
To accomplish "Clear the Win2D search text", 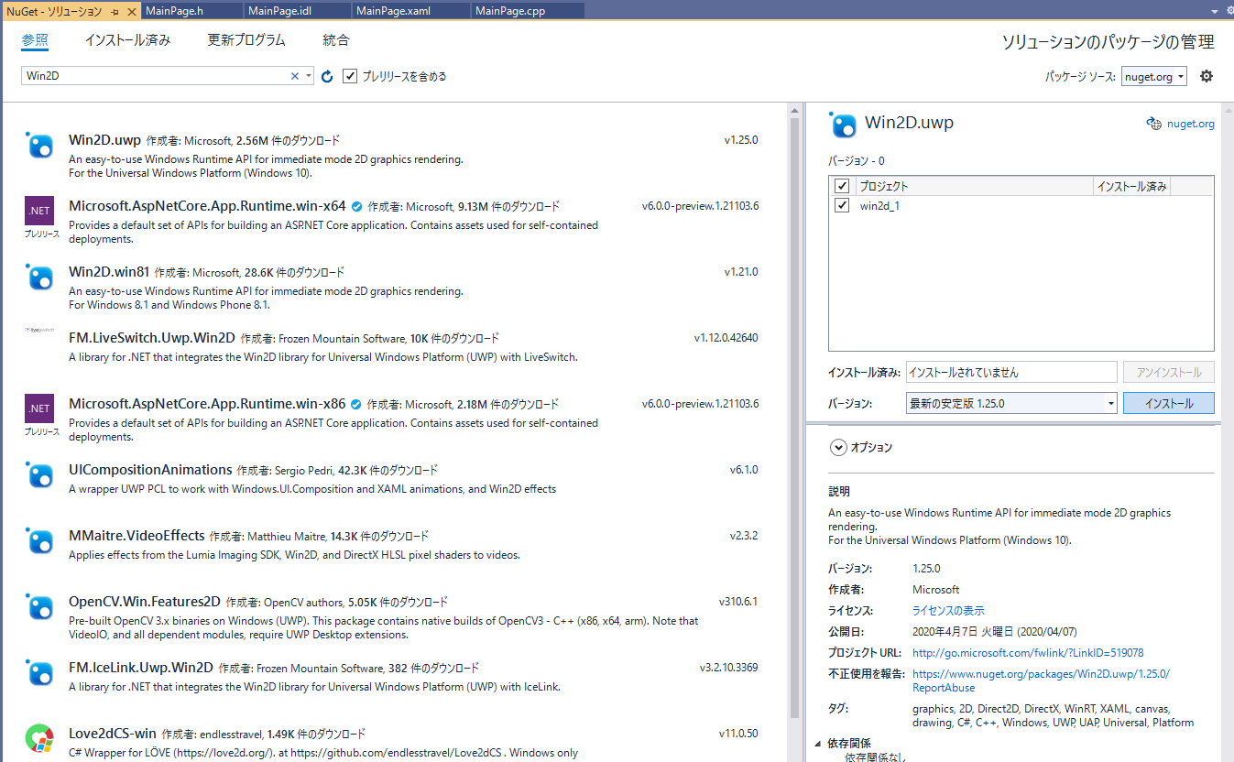I will pos(295,77).
